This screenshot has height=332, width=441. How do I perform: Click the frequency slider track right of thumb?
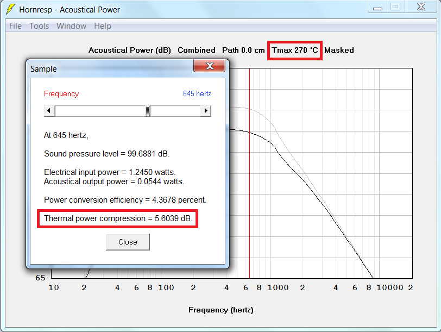coord(175,111)
